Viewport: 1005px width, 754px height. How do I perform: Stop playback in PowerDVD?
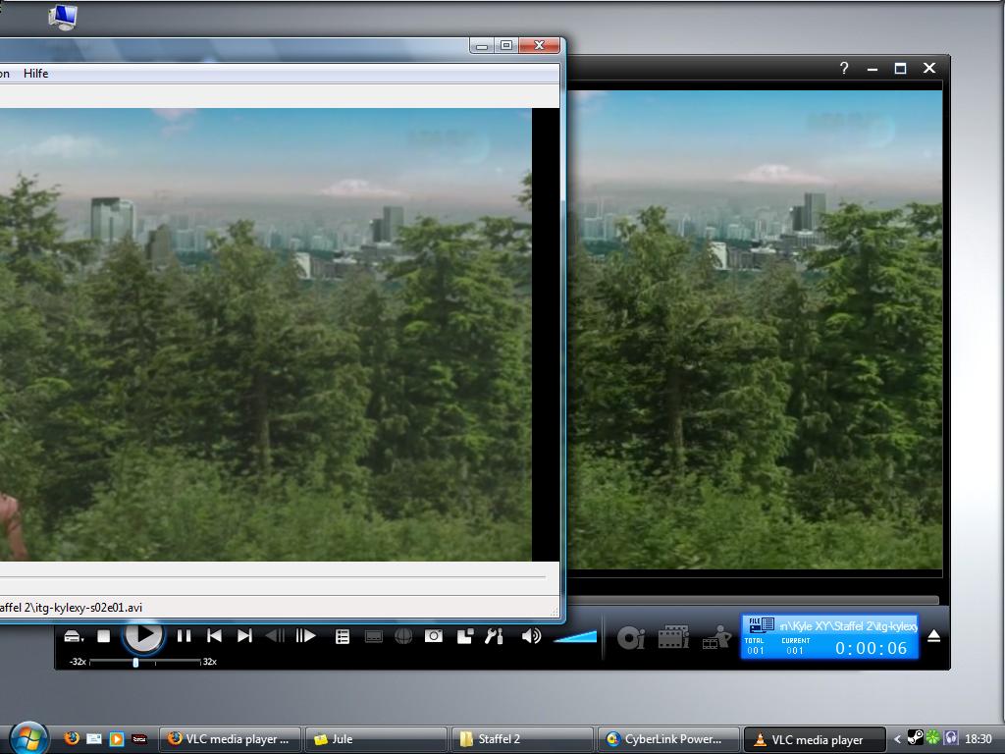(x=104, y=636)
